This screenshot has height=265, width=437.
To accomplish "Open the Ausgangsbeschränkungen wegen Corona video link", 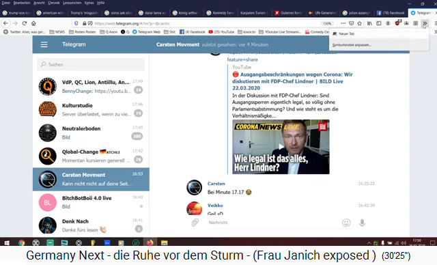I will pos(292,81).
